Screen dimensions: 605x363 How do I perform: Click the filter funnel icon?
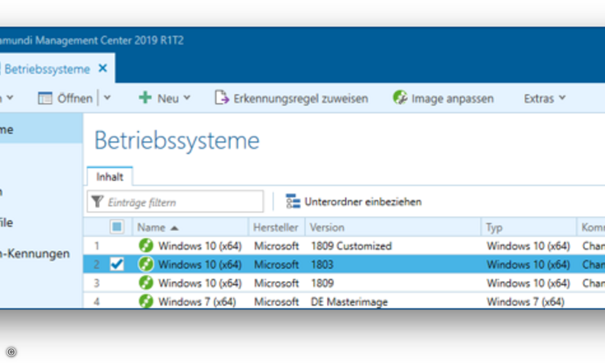(x=97, y=202)
